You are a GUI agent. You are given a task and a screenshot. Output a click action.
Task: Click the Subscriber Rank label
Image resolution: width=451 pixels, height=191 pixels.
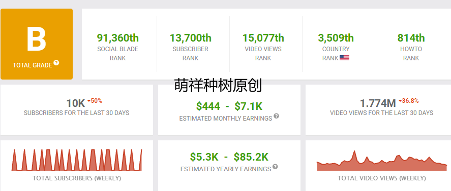pos(190,54)
